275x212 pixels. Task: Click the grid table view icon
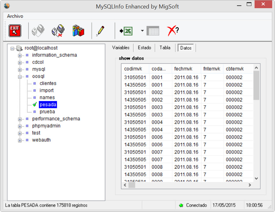click(x=153, y=31)
